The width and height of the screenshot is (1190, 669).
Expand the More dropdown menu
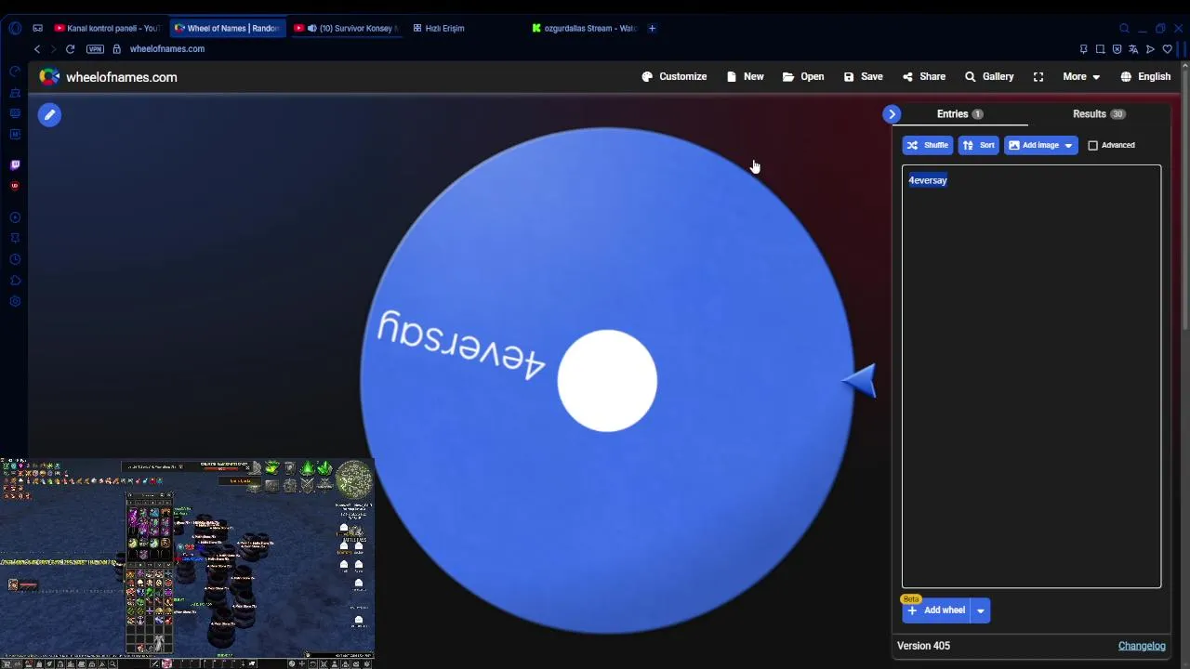pos(1081,77)
